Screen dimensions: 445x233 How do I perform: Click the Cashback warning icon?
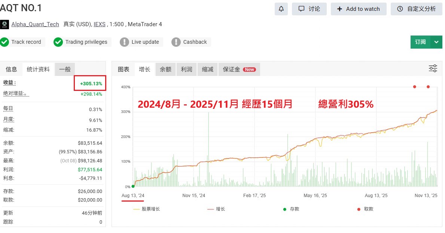pos(176,42)
